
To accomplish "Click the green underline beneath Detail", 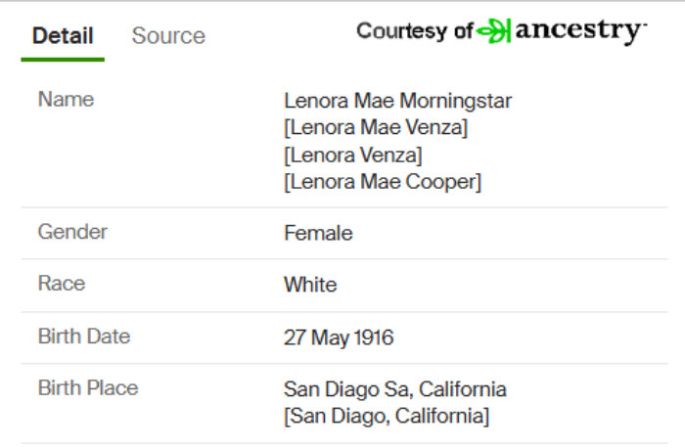I will [x=63, y=60].
